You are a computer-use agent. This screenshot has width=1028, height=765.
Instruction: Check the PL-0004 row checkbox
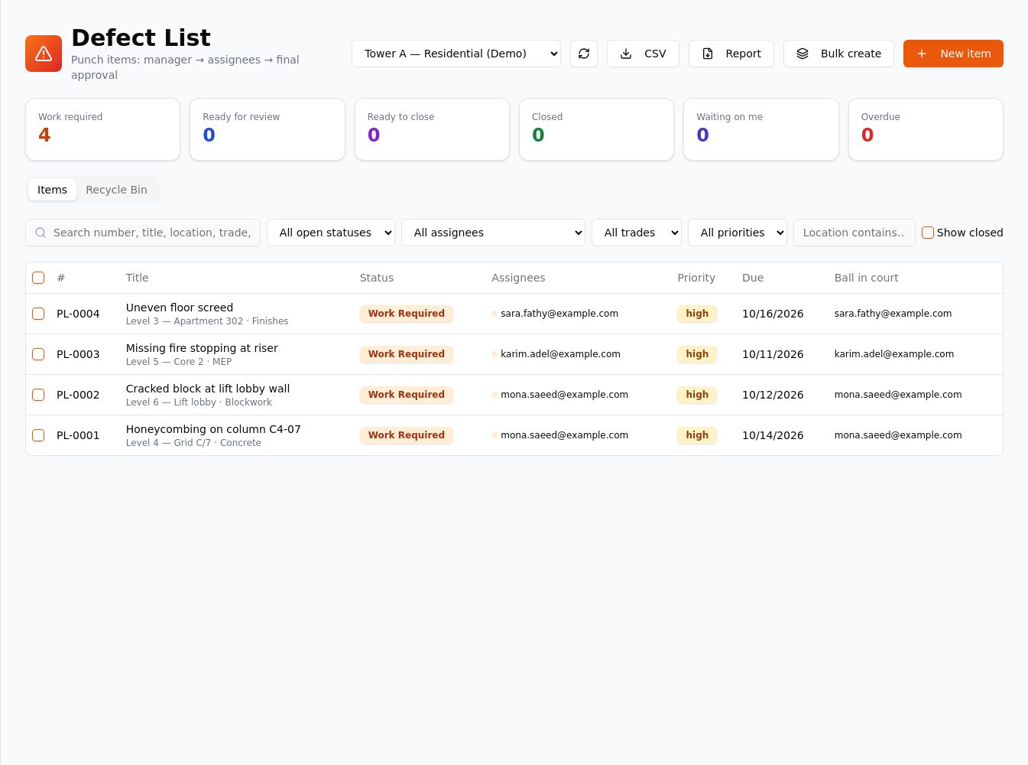tap(38, 314)
